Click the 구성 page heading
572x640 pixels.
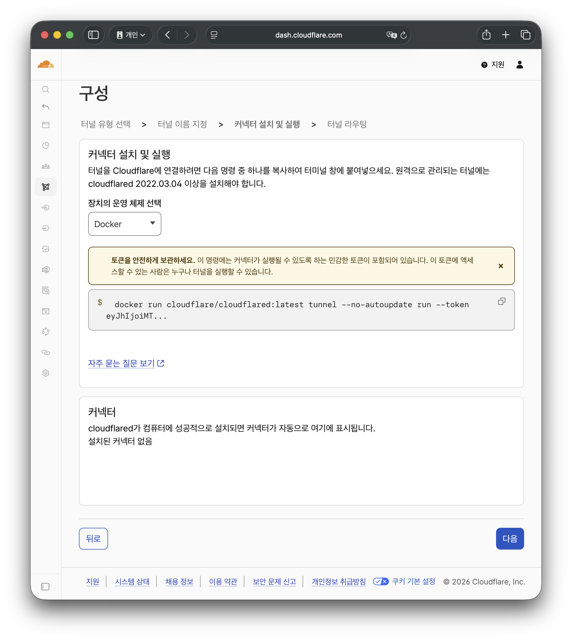[x=94, y=93]
